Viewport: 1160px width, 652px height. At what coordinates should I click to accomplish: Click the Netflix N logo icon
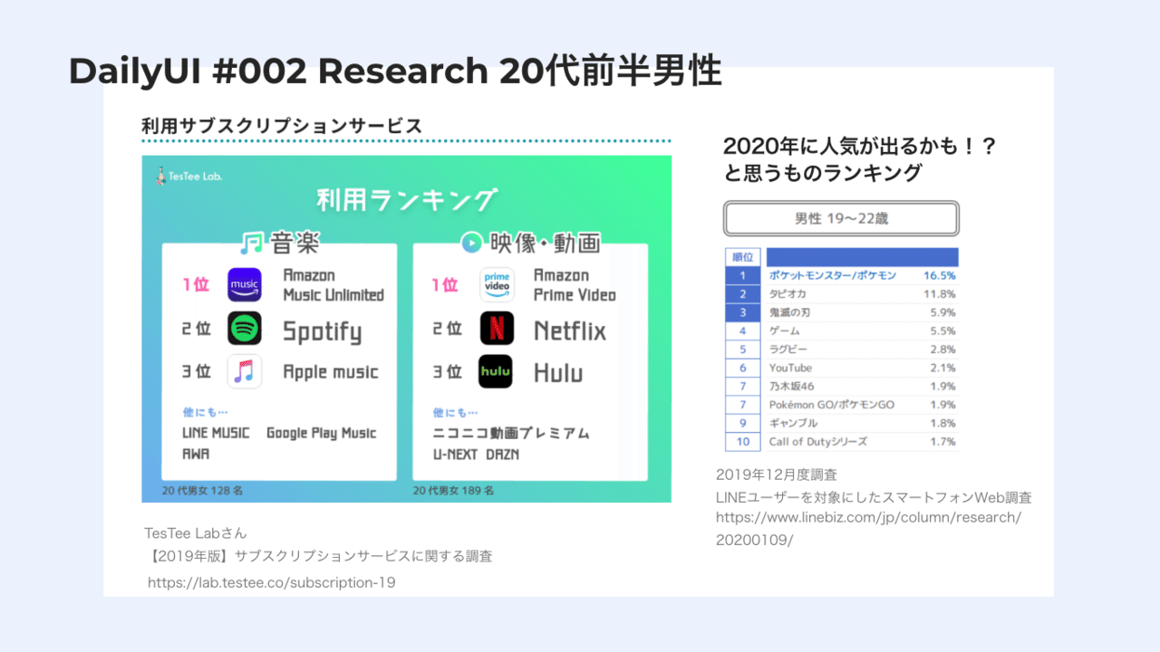point(497,328)
